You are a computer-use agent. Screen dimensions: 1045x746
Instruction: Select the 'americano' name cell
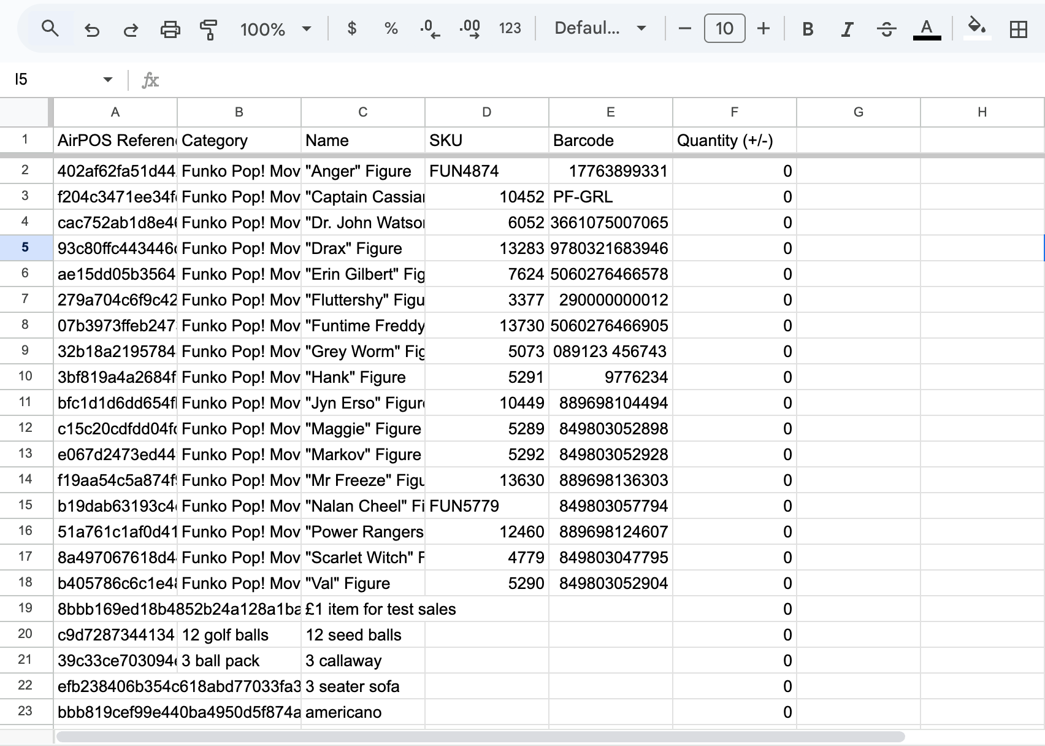coord(363,712)
